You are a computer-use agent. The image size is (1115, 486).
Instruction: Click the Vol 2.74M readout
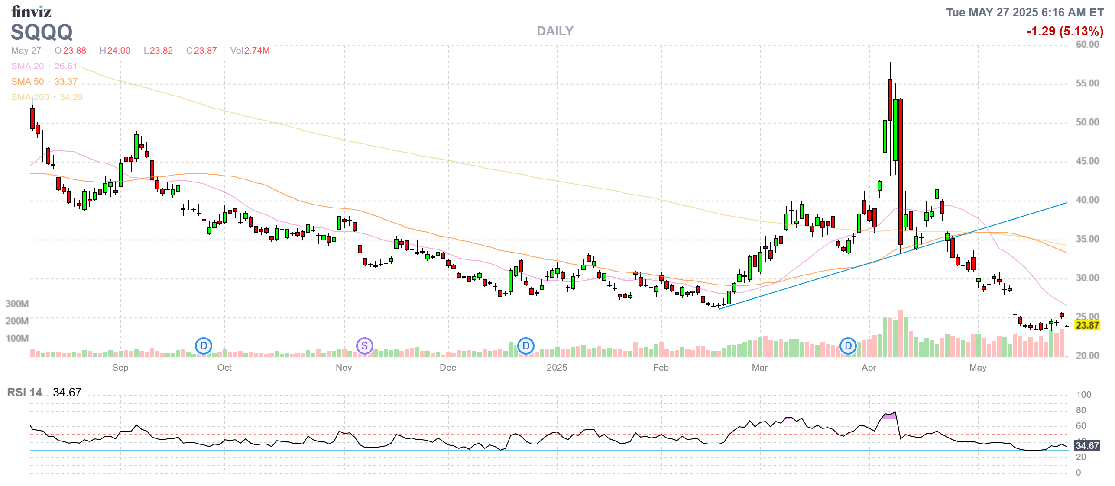[x=250, y=51]
